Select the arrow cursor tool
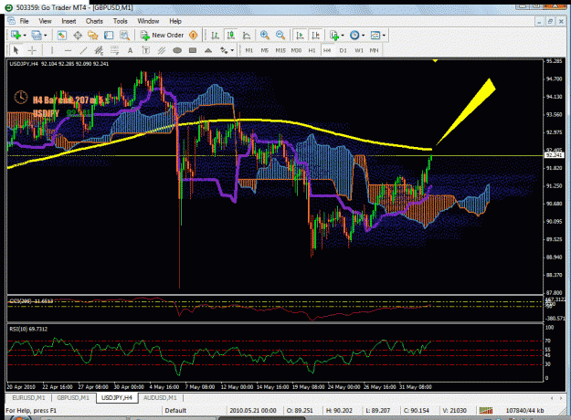Image resolution: width=571 pixels, height=420 pixels. (16, 50)
